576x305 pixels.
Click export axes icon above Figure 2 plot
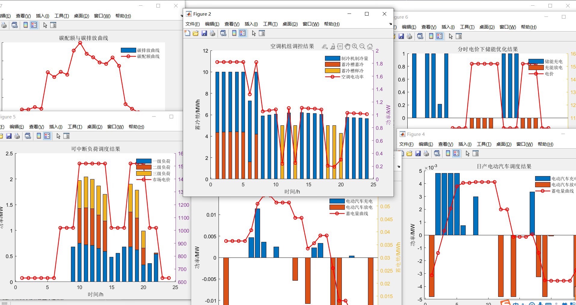pyautogui.click(x=324, y=46)
